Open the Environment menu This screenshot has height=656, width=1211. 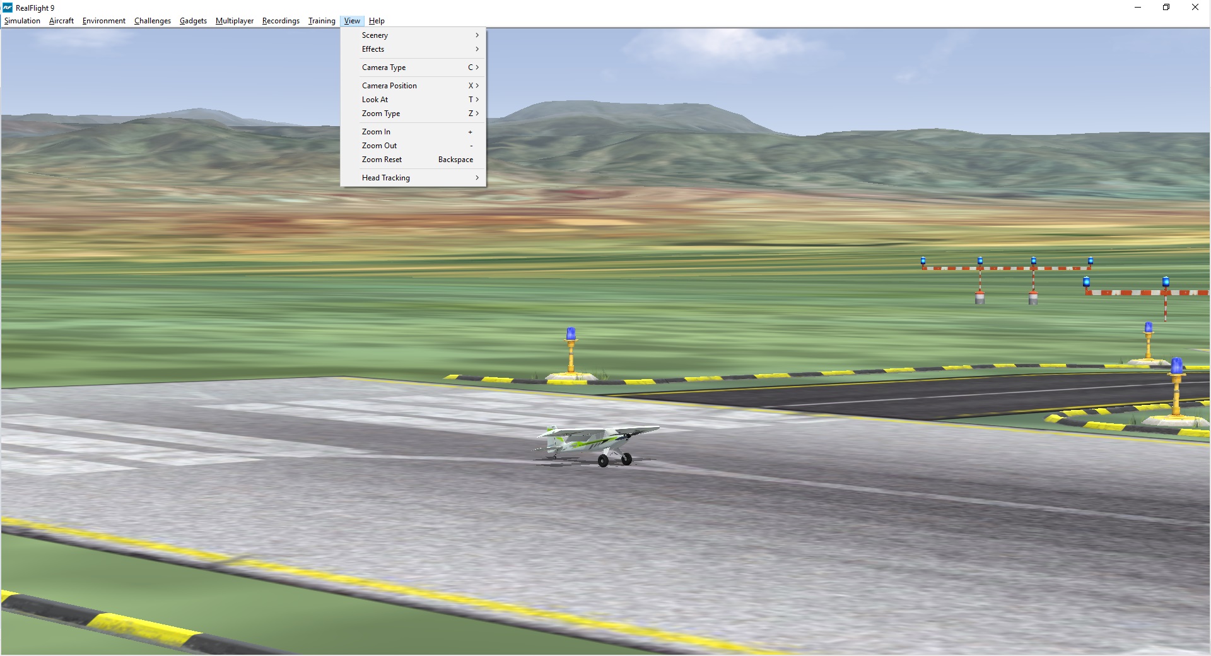tap(103, 21)
